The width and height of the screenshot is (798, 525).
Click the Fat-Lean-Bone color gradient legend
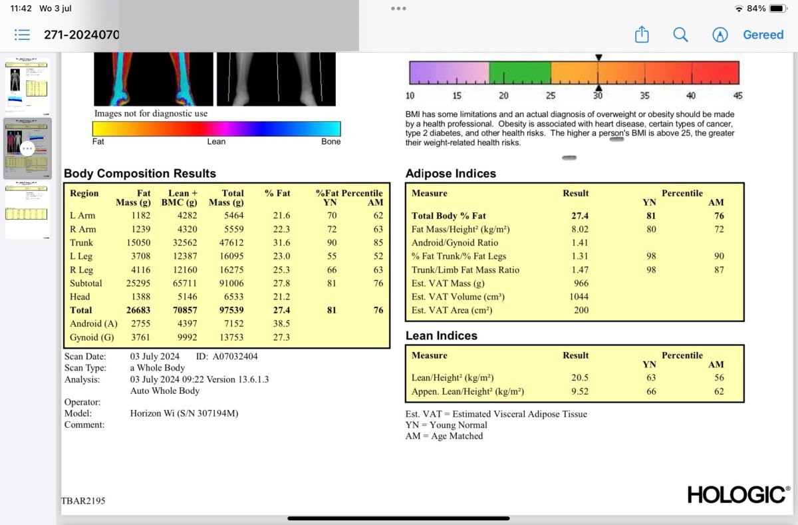(216, 128)
